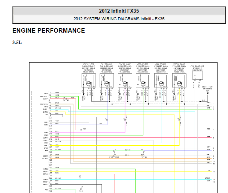
Task: Click the O2HFR2 terminal label
Action: [x=46, y=179]
